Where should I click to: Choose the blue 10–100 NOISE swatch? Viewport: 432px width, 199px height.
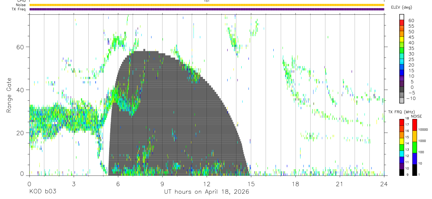pos(414,158)
